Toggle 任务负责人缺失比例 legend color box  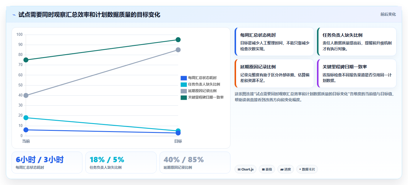click(184, 84)
